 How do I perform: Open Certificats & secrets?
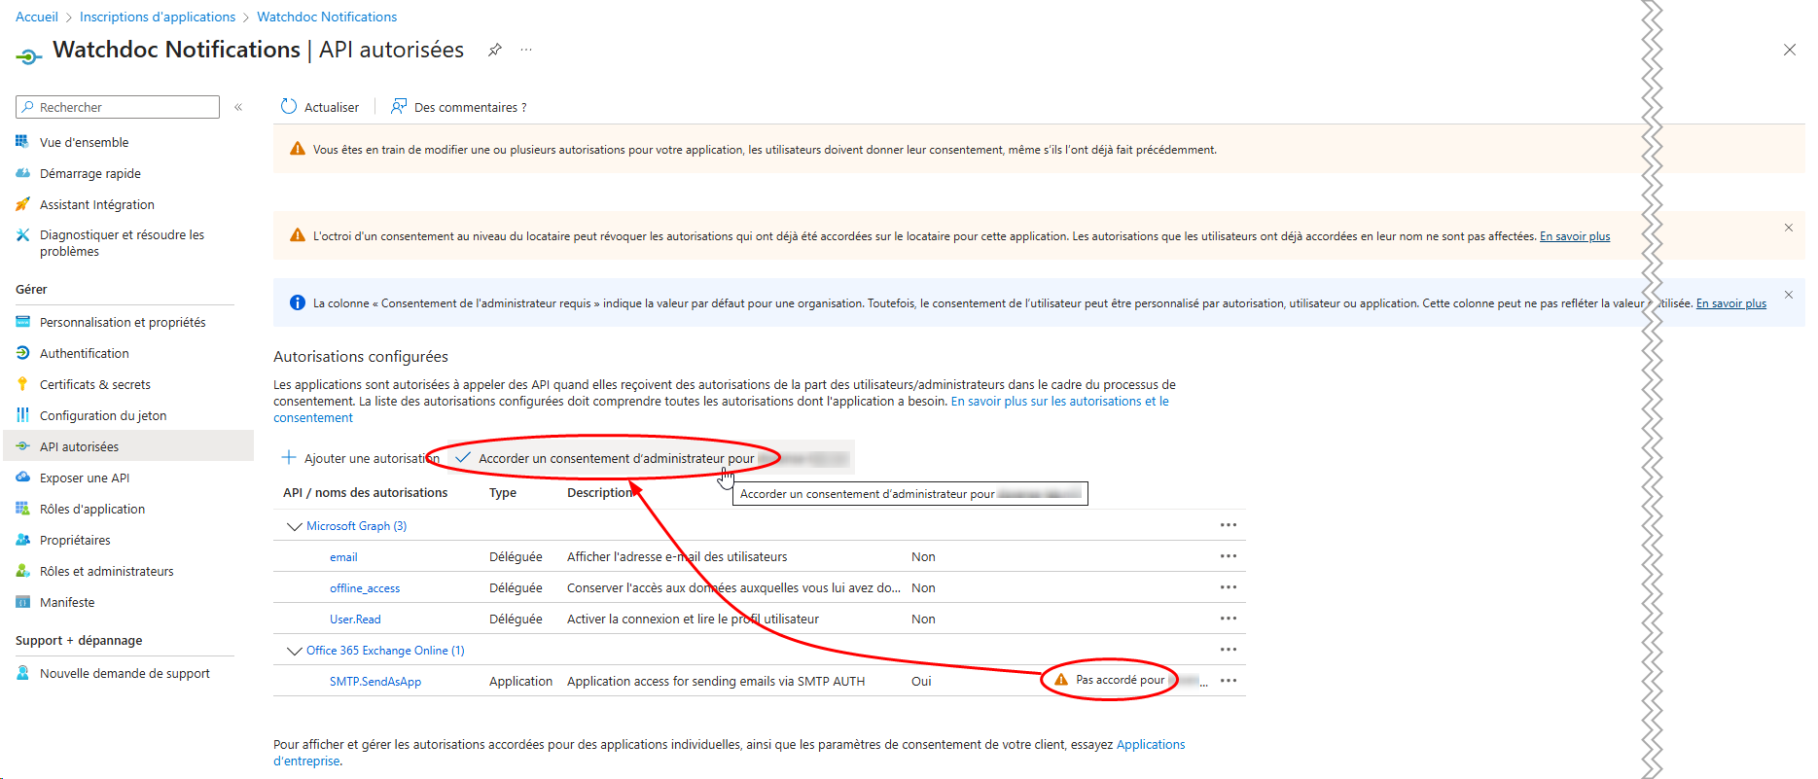click(x=94, y=384)
